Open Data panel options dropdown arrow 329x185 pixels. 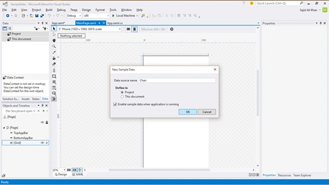(39, 23)
